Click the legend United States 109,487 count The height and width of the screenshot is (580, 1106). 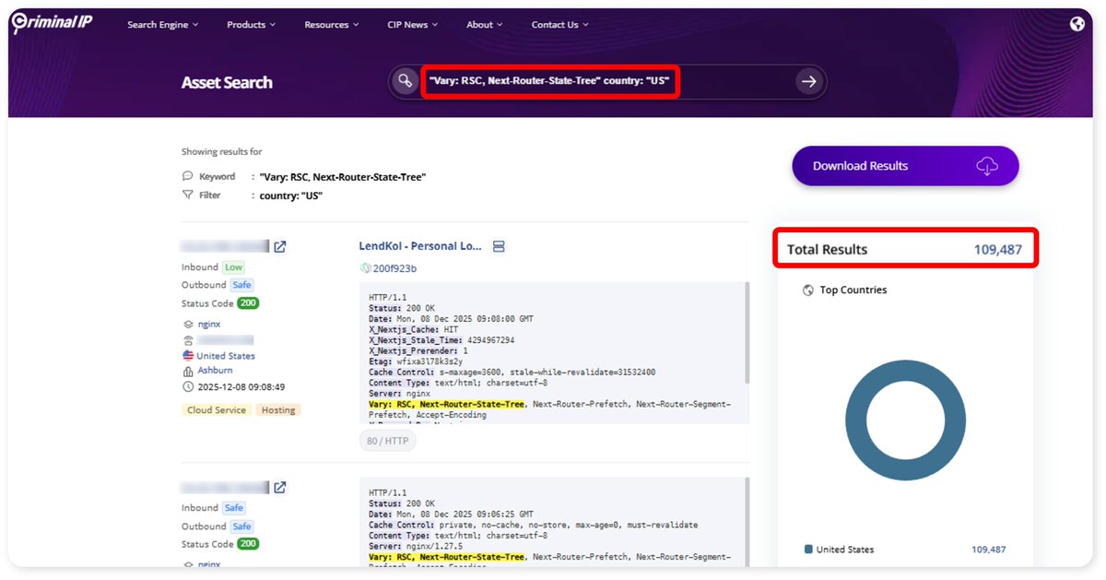pos(989,550)
